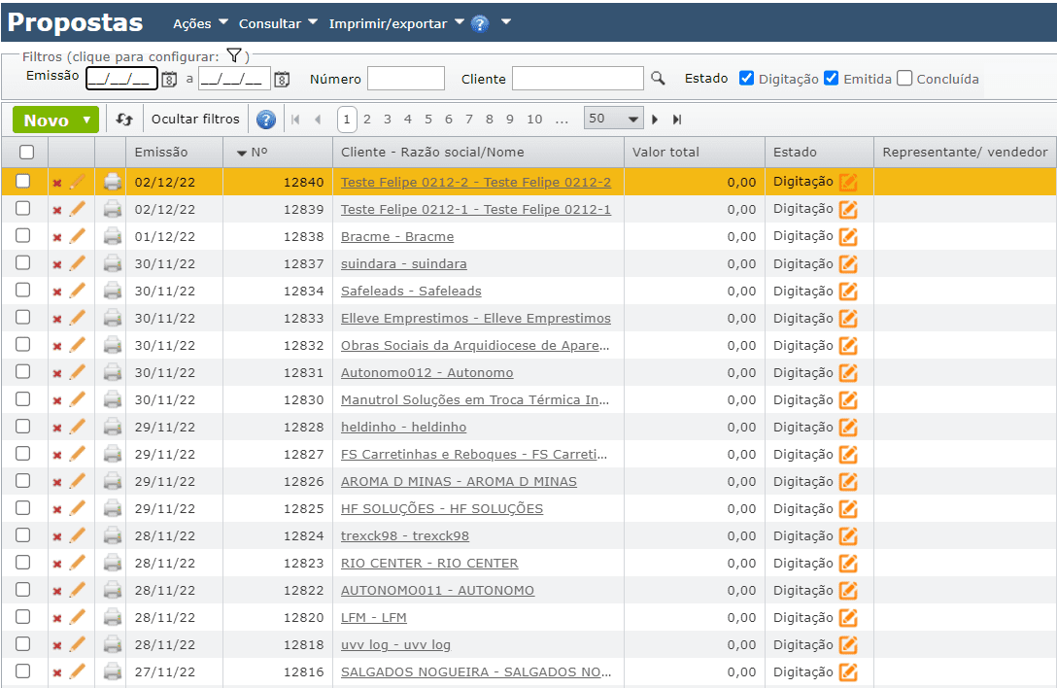Delete proposal 12839 using red X
The height and width of the screenshot is (688, 1057).
tap(57, 210)
